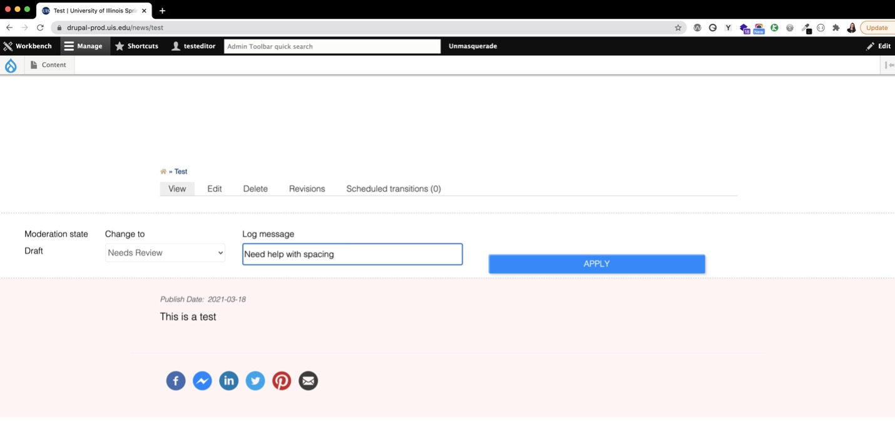The width and height of the screenshot is (895, 436).
Task: Open the Y extension icon
Action: tap(728, 28)
